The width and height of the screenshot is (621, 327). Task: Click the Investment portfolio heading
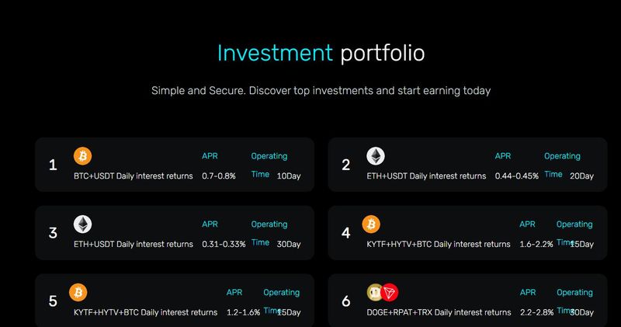(x=321, y=54)
